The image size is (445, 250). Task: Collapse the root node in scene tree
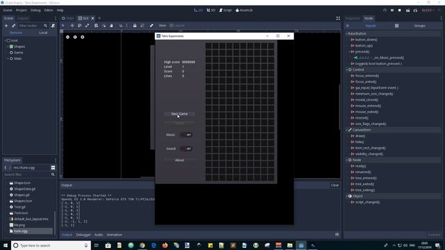pos(5,40)
